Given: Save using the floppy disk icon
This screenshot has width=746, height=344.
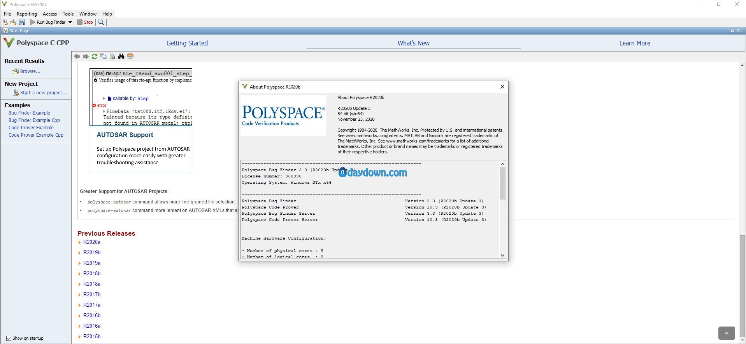Looking at the screenshot, I should 22,22.
